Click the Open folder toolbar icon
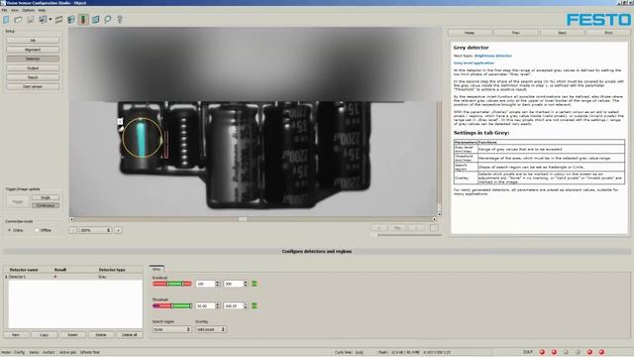Image resolution: width=634 pixels, height=357 pixels. [x=18, y=20]
